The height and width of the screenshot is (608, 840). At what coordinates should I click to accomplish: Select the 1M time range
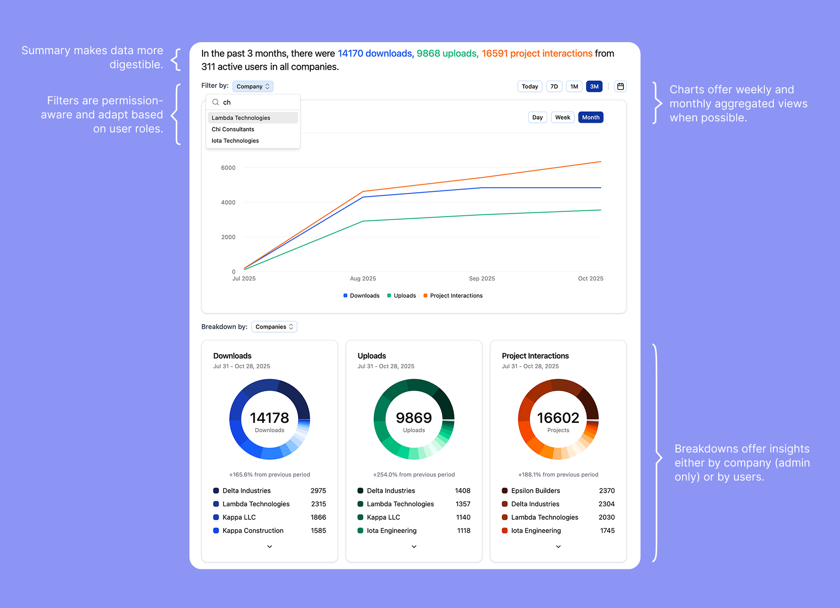[x=574, y=86]
